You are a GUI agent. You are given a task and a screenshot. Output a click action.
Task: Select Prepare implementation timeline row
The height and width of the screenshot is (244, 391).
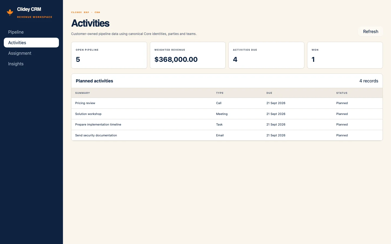pos(227,124)
